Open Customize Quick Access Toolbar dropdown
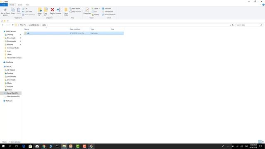The width and height of the screenshot is (265, 149). tap(8, 21)
